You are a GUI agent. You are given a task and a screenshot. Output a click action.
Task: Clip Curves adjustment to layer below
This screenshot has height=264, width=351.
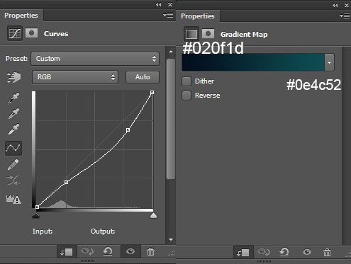click(66, 252)
